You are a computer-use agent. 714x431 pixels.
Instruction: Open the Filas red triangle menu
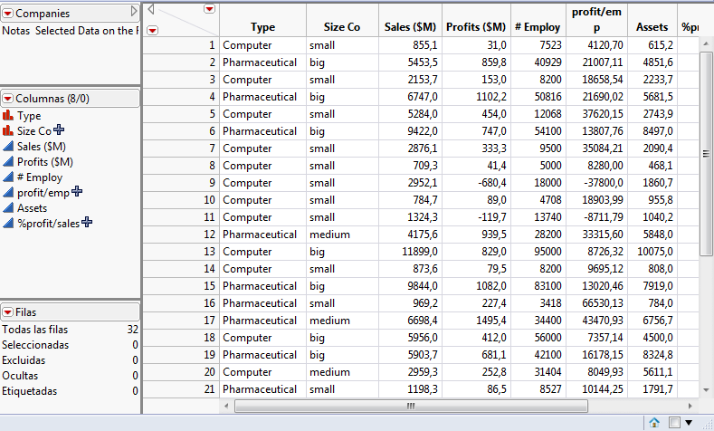8,311
